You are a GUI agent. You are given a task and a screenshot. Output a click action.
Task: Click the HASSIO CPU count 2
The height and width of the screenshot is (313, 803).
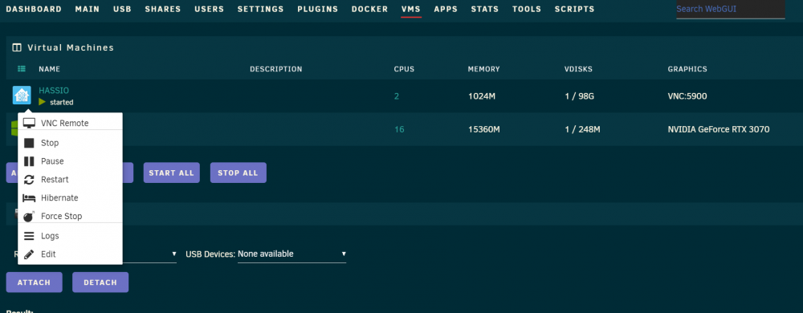point(397,96)
